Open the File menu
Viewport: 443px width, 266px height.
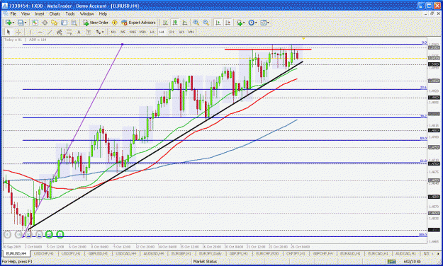click(13, 13)
